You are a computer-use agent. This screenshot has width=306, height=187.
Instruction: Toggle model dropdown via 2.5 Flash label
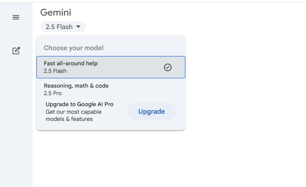click(x=59, y=27)
